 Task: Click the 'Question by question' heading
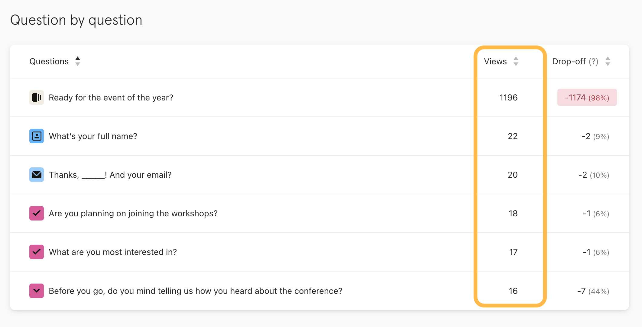point(76,20)
